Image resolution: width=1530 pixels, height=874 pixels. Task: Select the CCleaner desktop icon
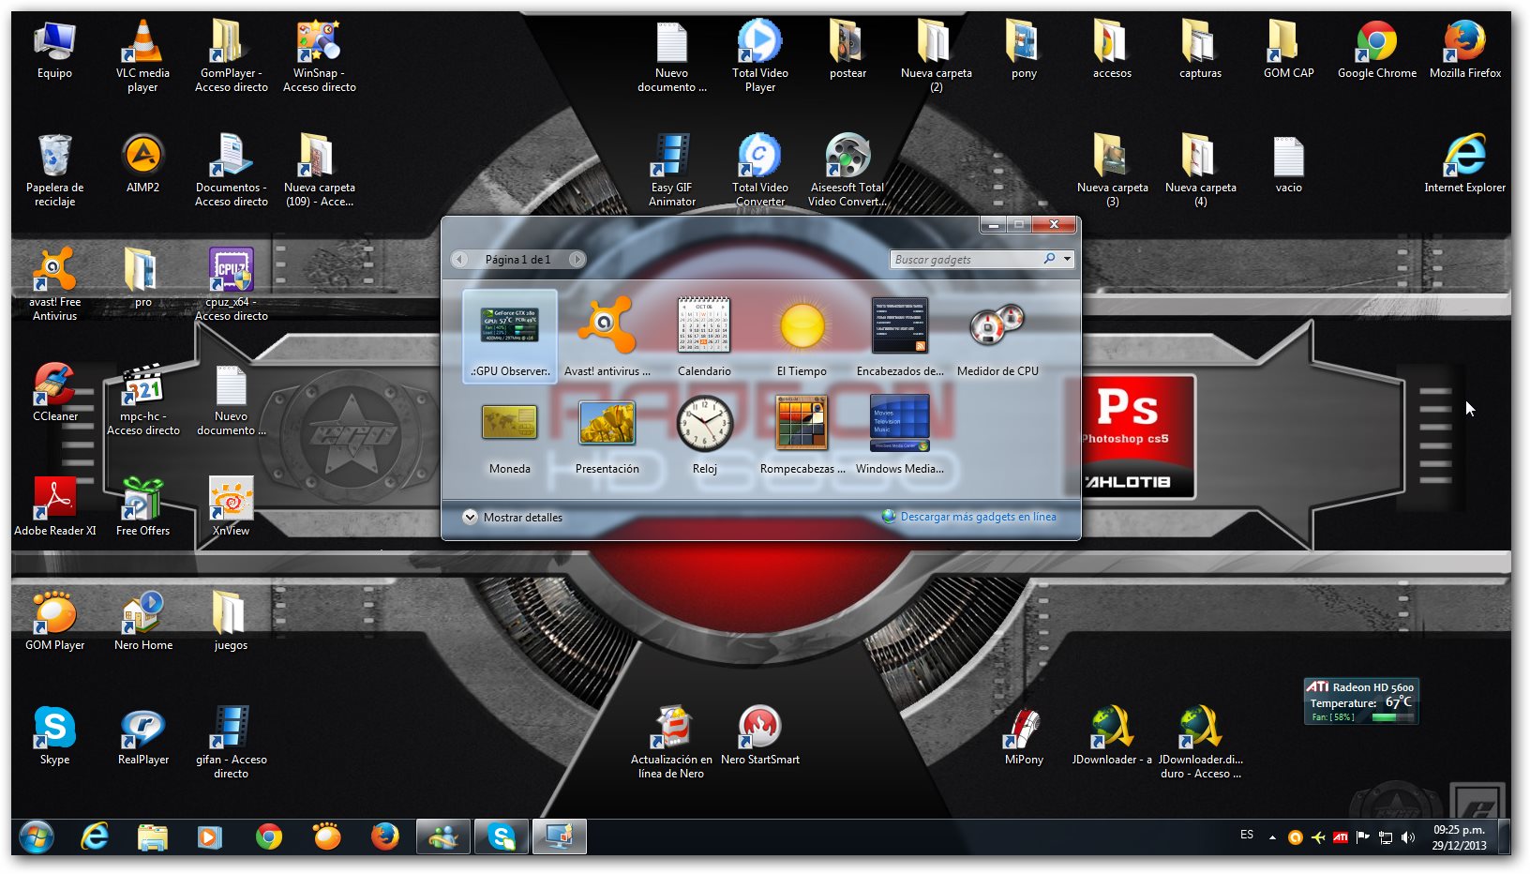click(54, 393)
